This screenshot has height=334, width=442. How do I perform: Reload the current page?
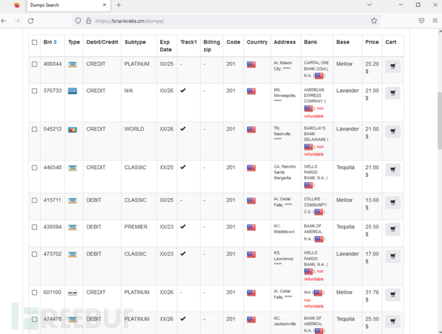(30, 20)
